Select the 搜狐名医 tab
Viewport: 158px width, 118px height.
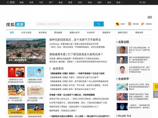click(139, 33)
